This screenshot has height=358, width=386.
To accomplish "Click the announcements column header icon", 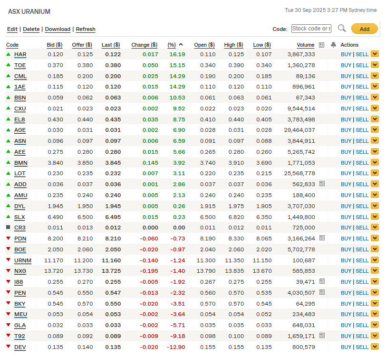I will coord(321,45).
